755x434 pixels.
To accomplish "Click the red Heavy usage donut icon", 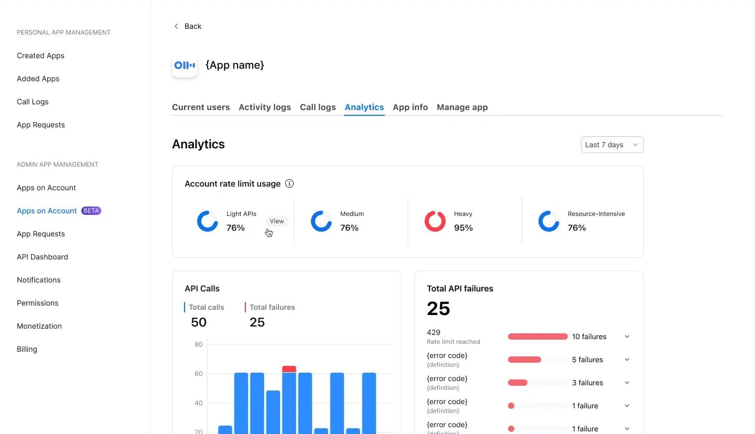I will (x=435, y=221).
